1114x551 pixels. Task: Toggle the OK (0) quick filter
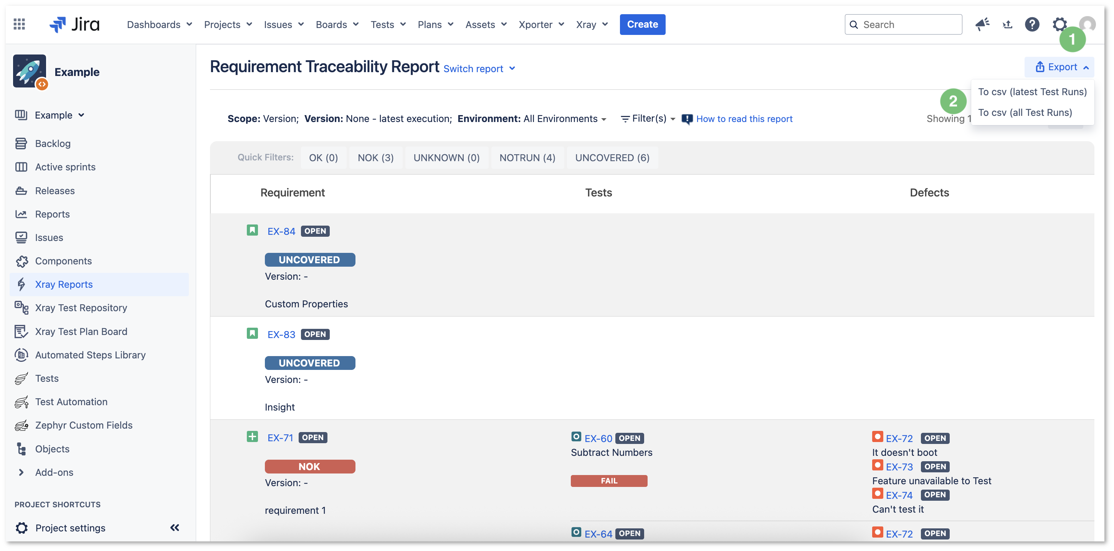tap(324, 158)
